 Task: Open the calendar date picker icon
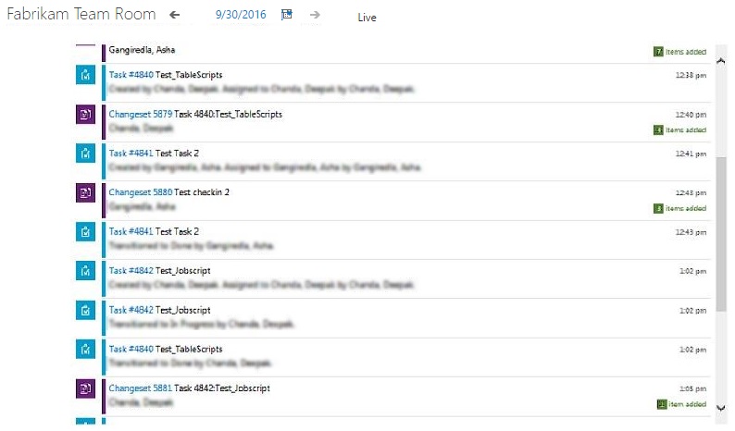287,16
